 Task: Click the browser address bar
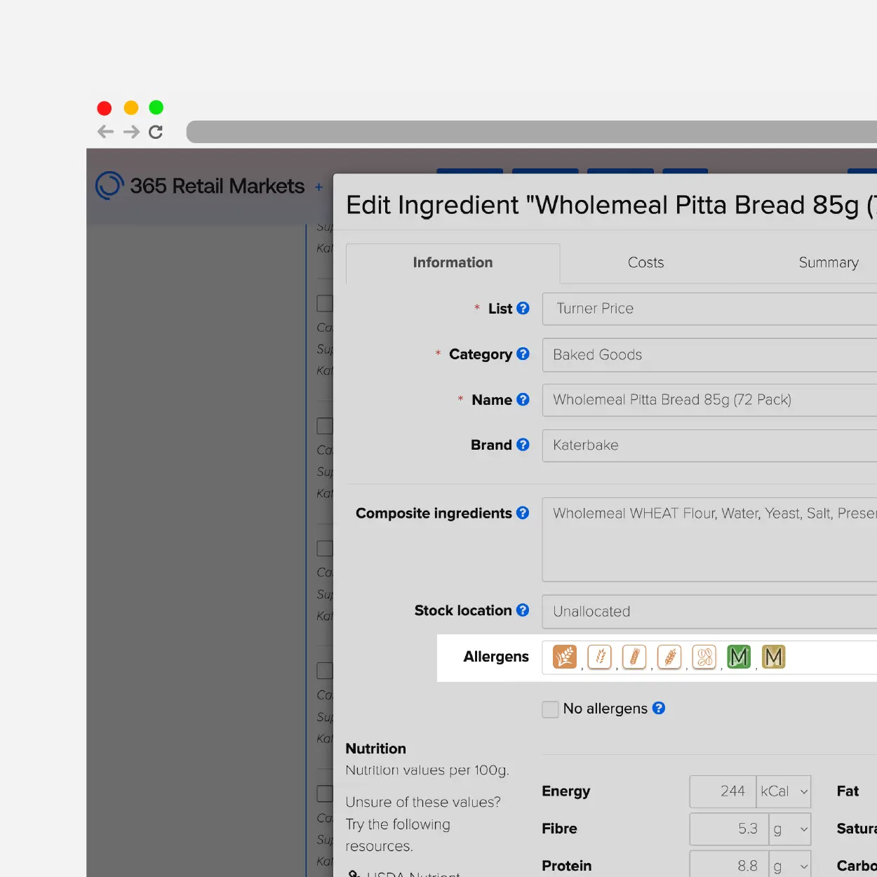[x=531, y=132]
